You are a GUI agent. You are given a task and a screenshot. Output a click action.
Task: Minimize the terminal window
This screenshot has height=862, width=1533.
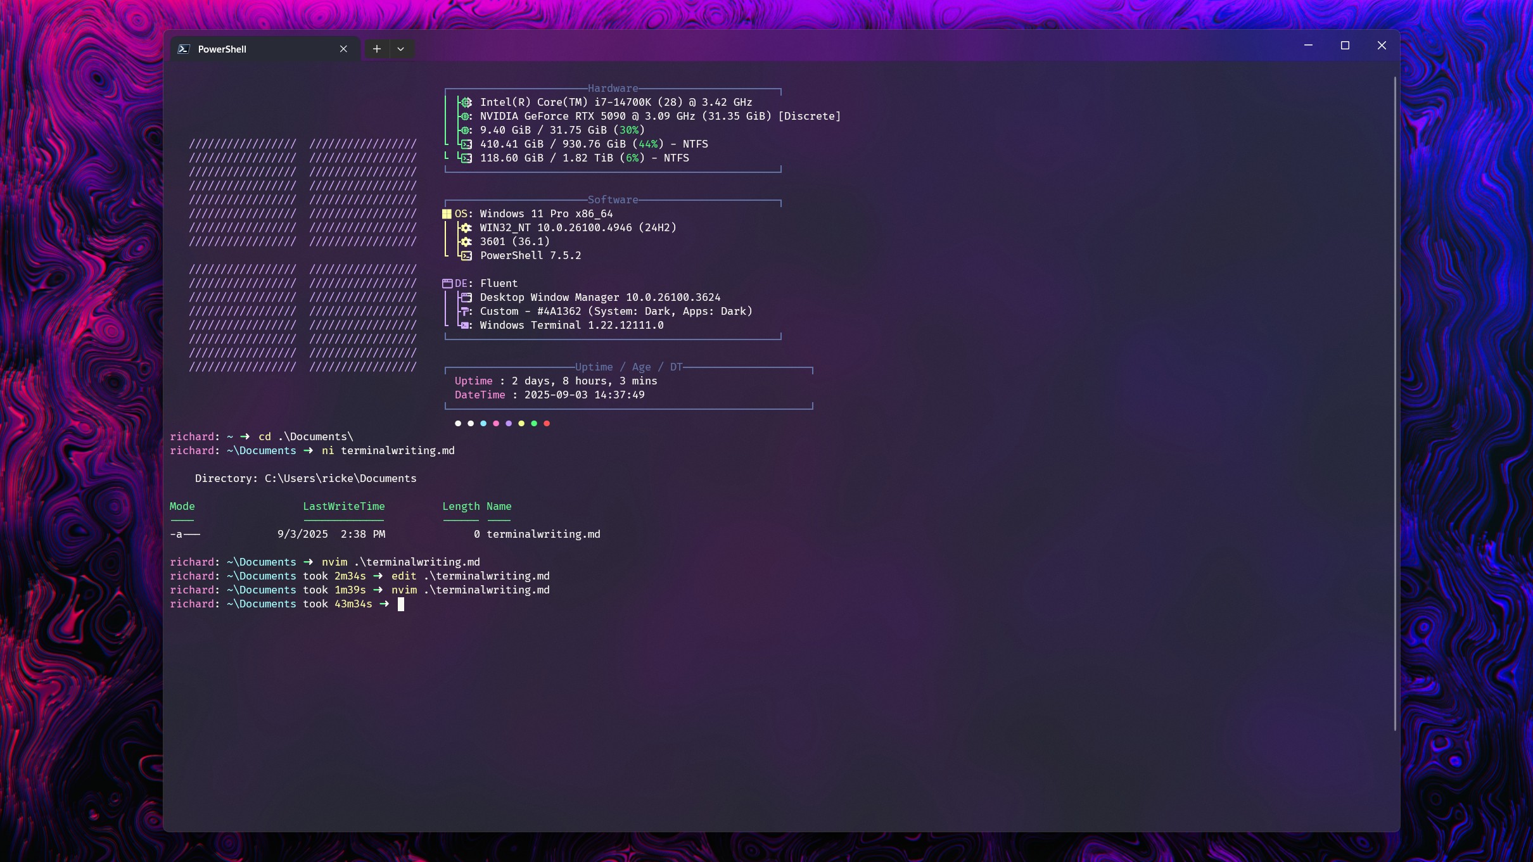tap(1308, 46)
